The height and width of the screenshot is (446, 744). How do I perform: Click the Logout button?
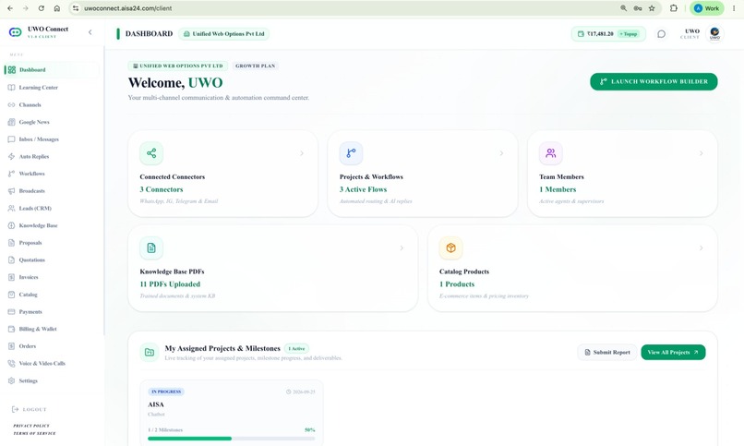coord(30,409)
